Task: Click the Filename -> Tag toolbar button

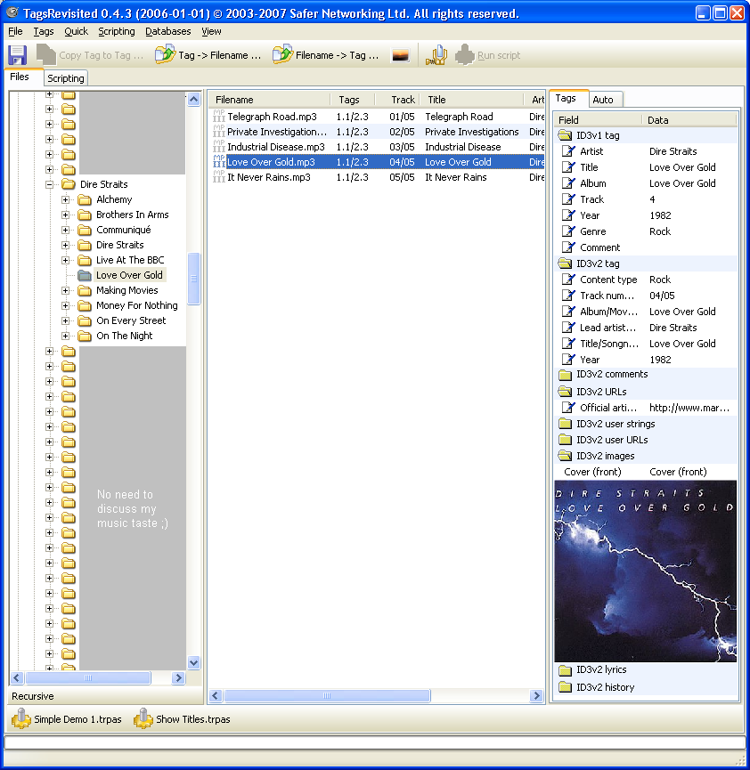Action: pyautogui.click(x=326, y=55)
